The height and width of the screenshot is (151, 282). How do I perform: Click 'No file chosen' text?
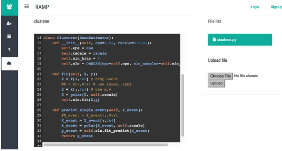coord(246,76)
